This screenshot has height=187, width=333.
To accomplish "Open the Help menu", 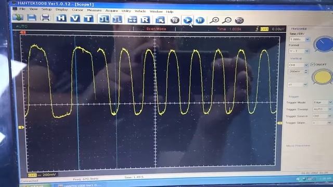I will coord(170,11).
